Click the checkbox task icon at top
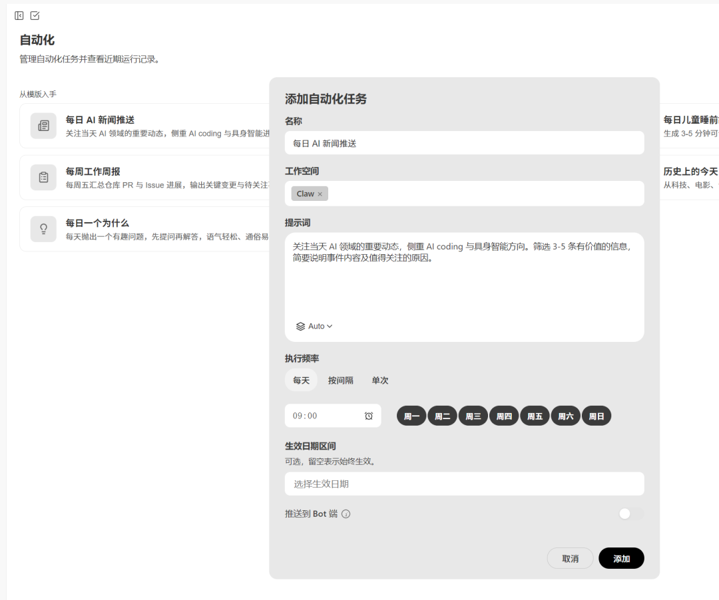 tap(35, 15)
